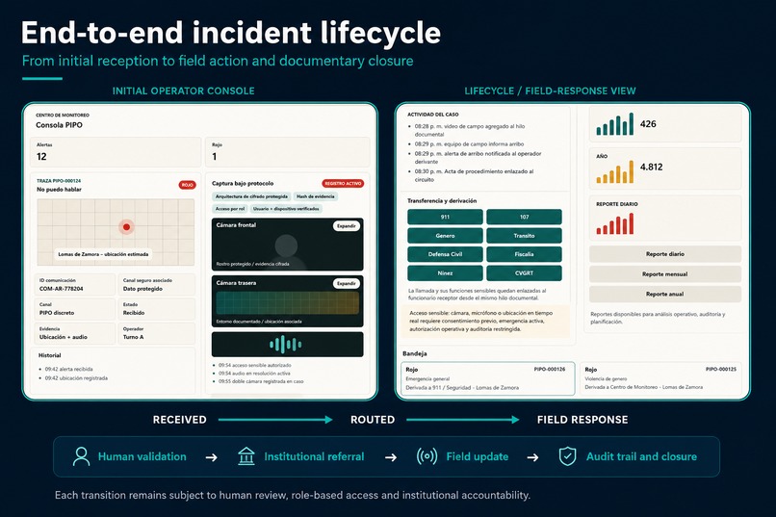Select the CVGRT referral button
Viewport: 776px width, 517px height.
[524, 273]
